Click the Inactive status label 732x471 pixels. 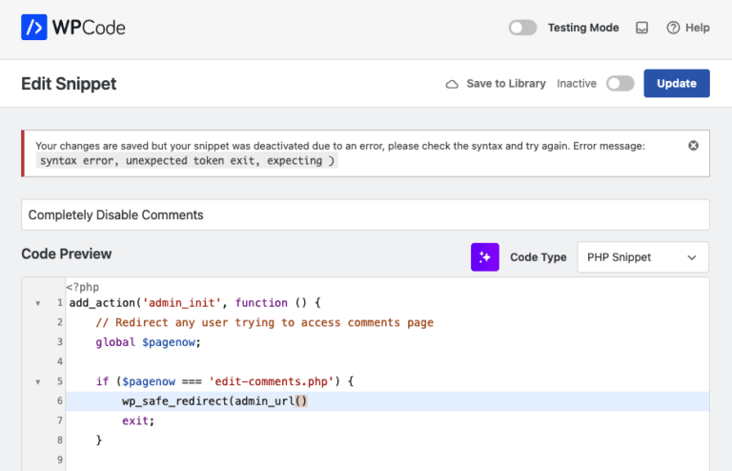[x=577, y=84]
